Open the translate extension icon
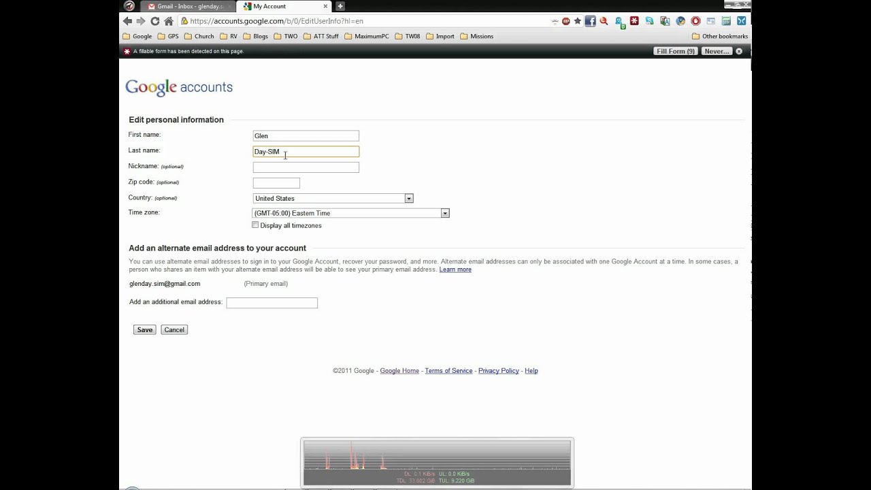 tap(665, 21)
